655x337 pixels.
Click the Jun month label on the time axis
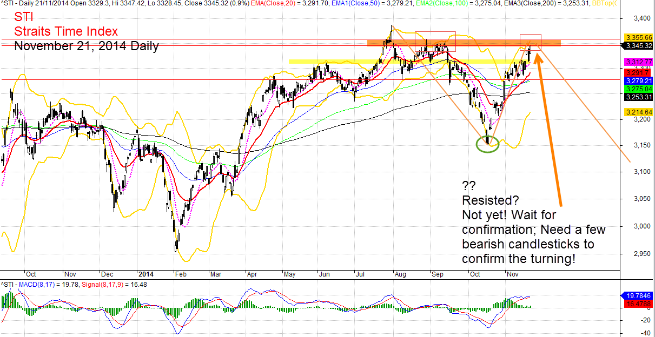[x=325, y=274]
